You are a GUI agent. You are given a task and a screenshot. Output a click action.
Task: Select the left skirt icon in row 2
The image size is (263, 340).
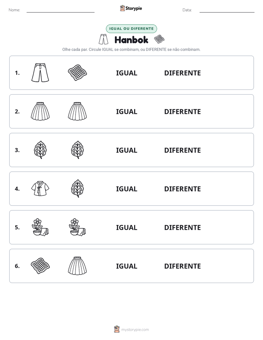[40, 111]
